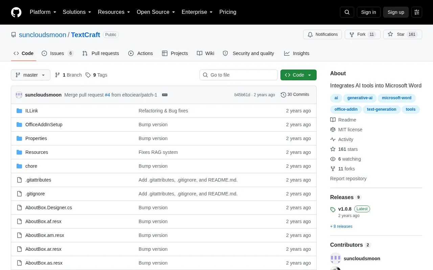This screenshot has width=433, height=270.
Task: Open the Insights tab
Action: point(297,53)
